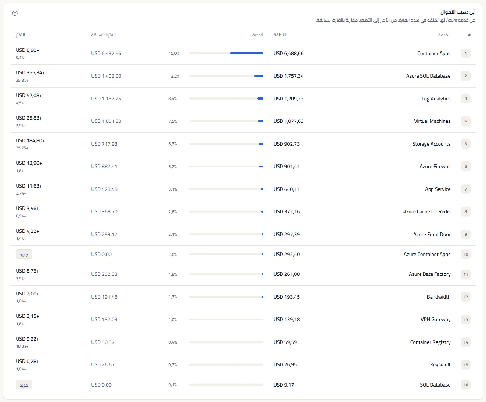The height and width of the screenshot is (402, 486).
Task: Click the share bar showing 12,2%
Action: 226,76
